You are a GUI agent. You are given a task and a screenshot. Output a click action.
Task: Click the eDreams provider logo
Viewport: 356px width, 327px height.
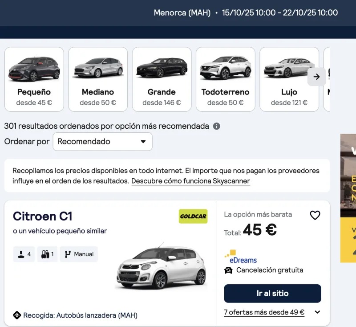tap(241, 257)
